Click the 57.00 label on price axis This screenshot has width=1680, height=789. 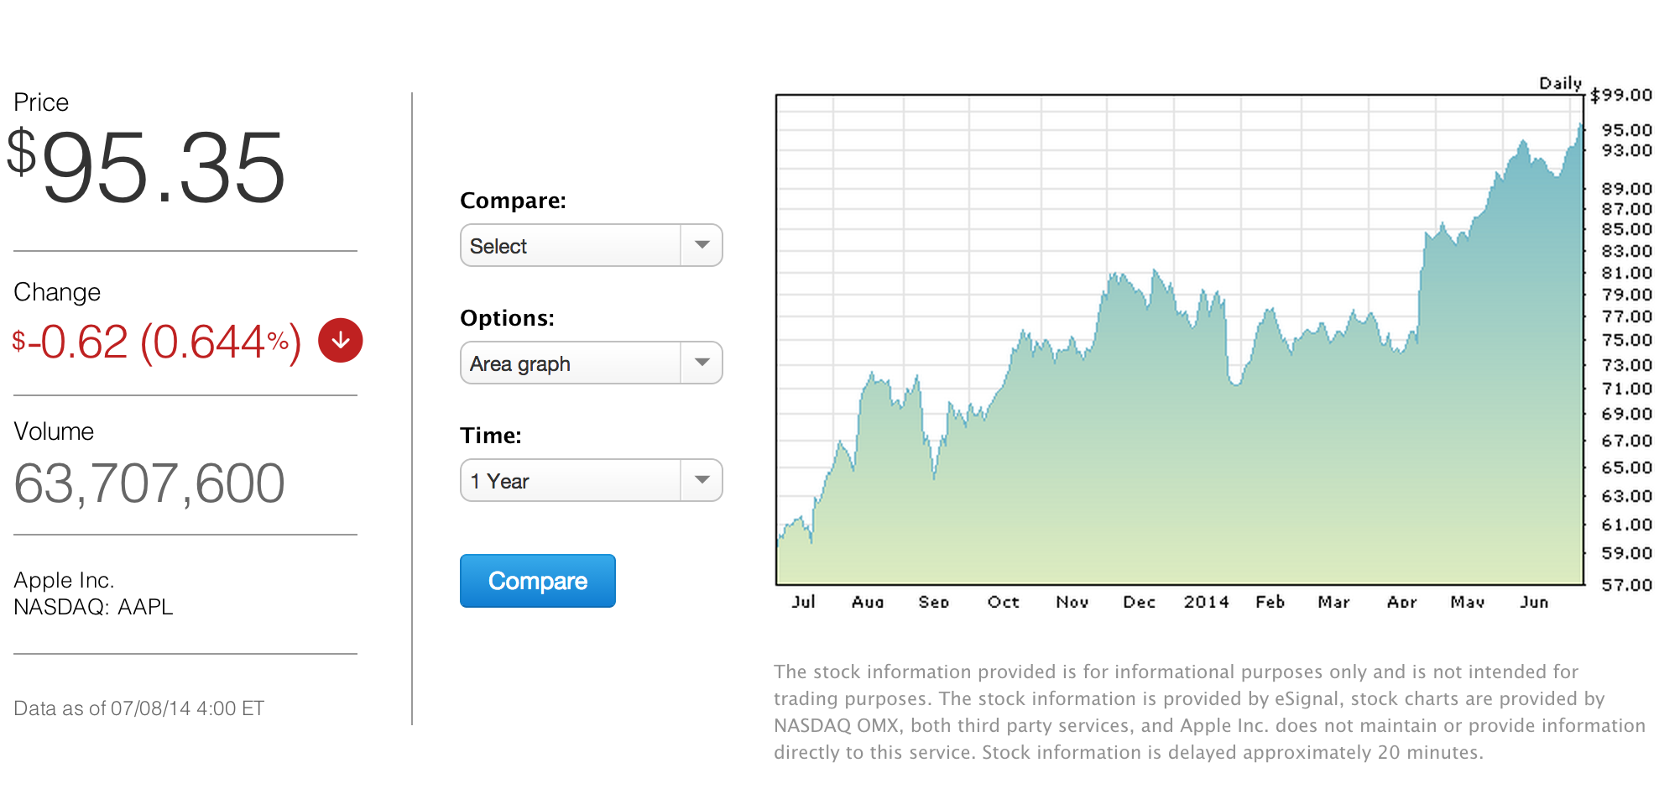[1626, 585]
